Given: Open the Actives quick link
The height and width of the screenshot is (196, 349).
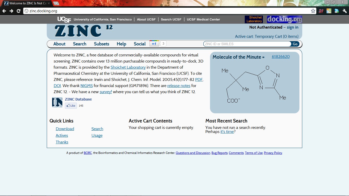Looking at the screenshot, I should point(62,136).
